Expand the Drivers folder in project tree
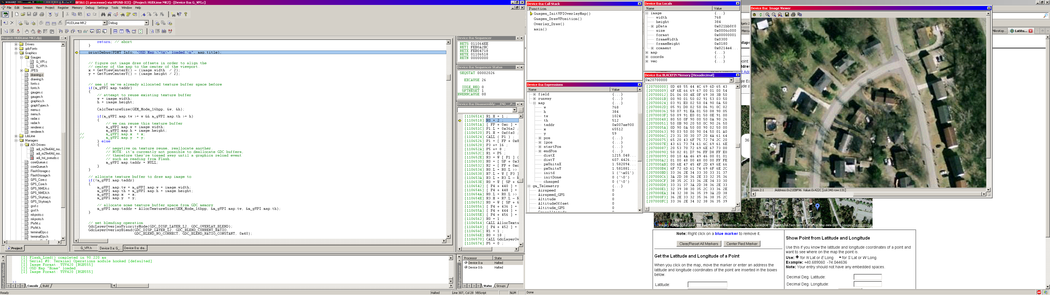Viewport: 1050px width, 295px height. point(16,44)
